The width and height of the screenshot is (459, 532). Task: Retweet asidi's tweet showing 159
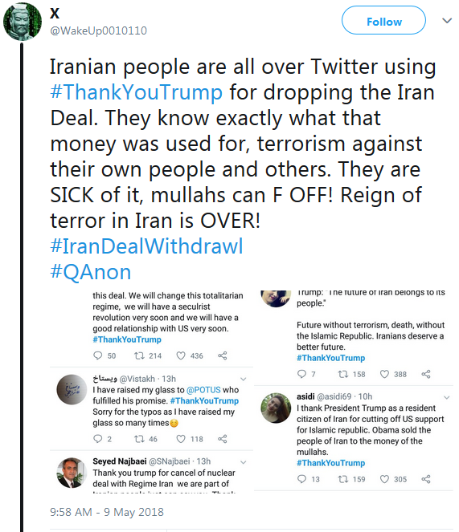pos(342,479)
